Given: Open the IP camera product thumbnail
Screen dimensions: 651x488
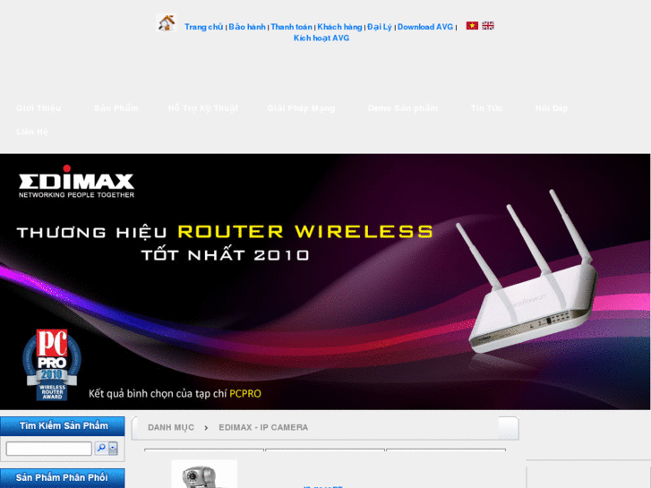Looking at the screenshot, I should (x=204, y=474).
